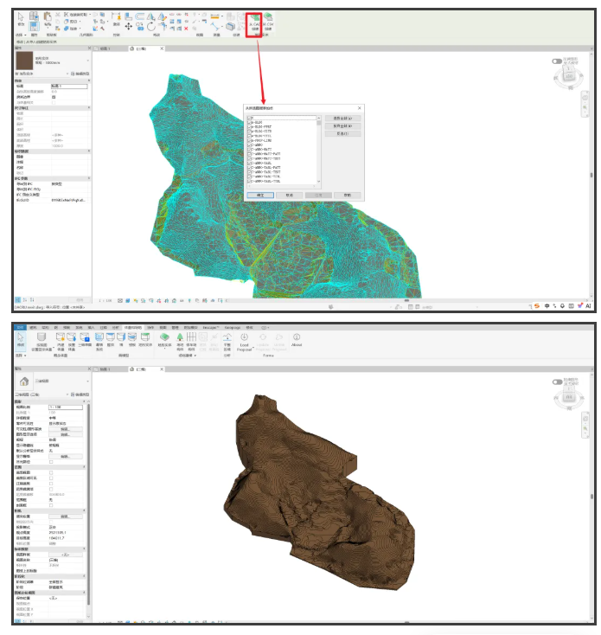Click the Paste clipboard icon in top ribbon
601x635 pixels.
tap(48, 18)
